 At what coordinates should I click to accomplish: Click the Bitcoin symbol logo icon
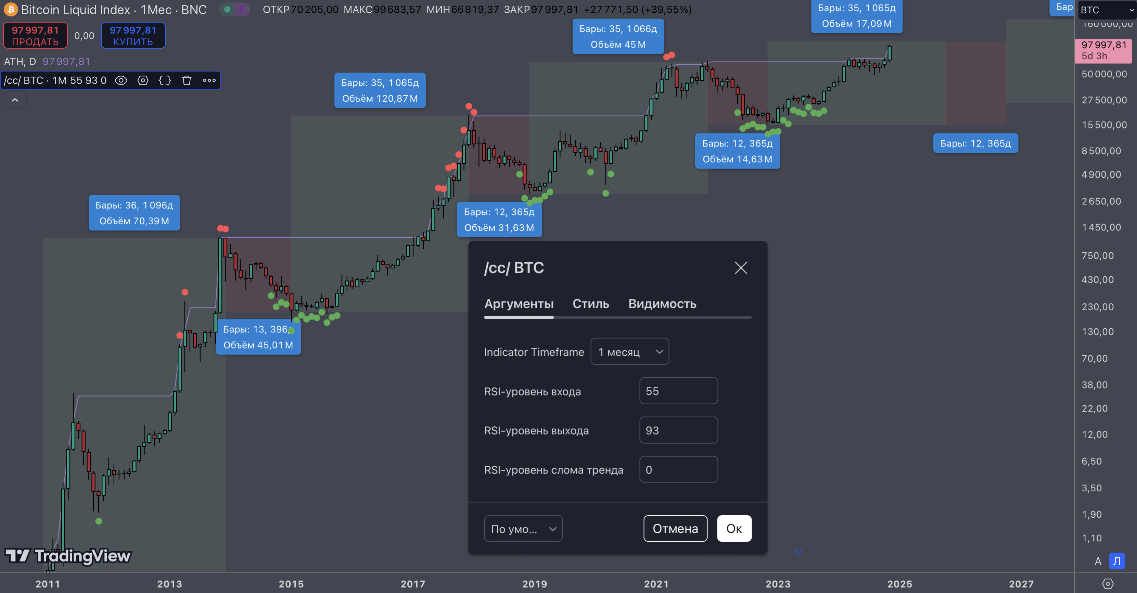click(10, 9)
